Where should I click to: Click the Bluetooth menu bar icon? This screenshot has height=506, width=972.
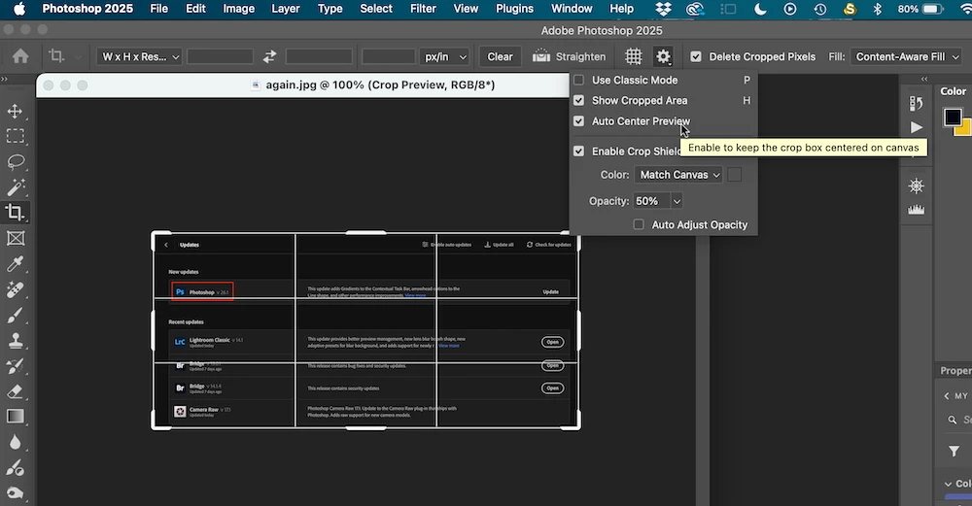click(x=877, y=9)
